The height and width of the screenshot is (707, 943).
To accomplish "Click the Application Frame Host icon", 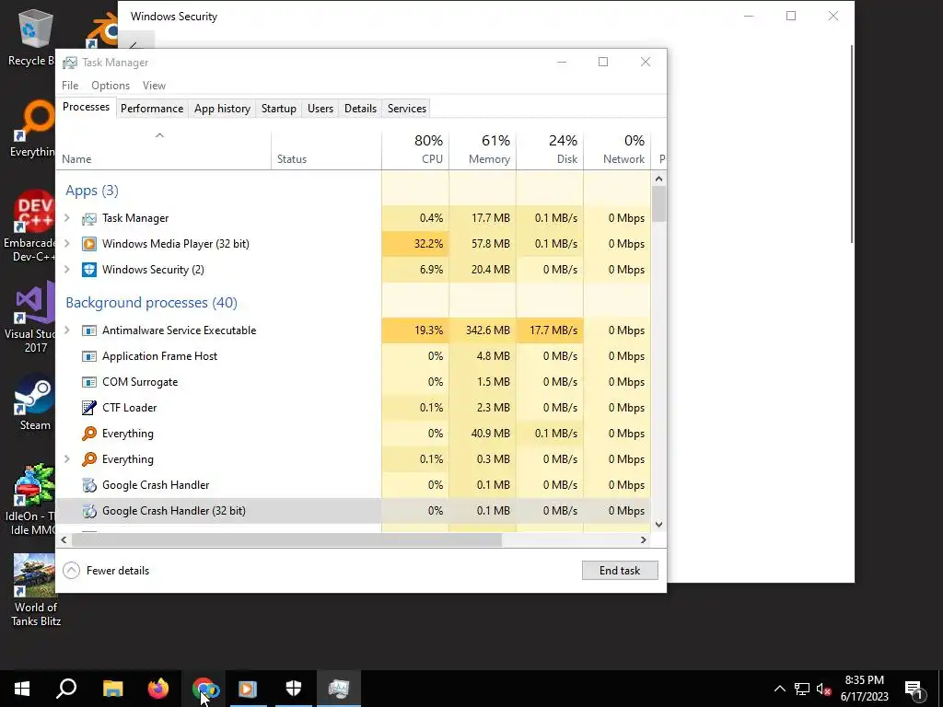I will 89,356.
